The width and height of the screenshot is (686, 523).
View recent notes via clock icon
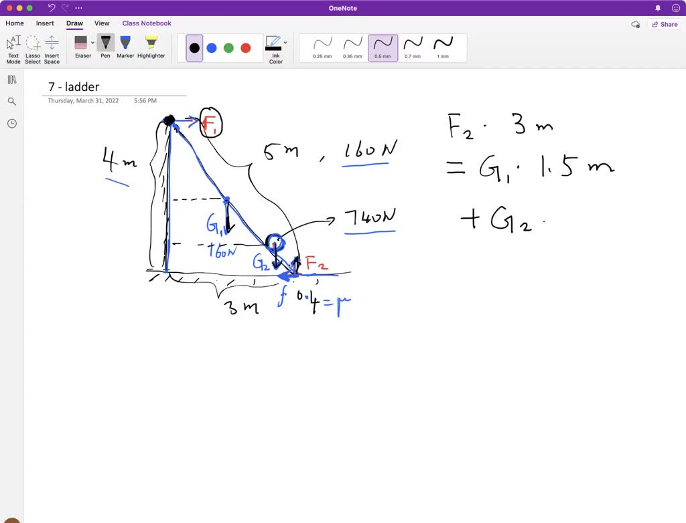coord(11,123)
